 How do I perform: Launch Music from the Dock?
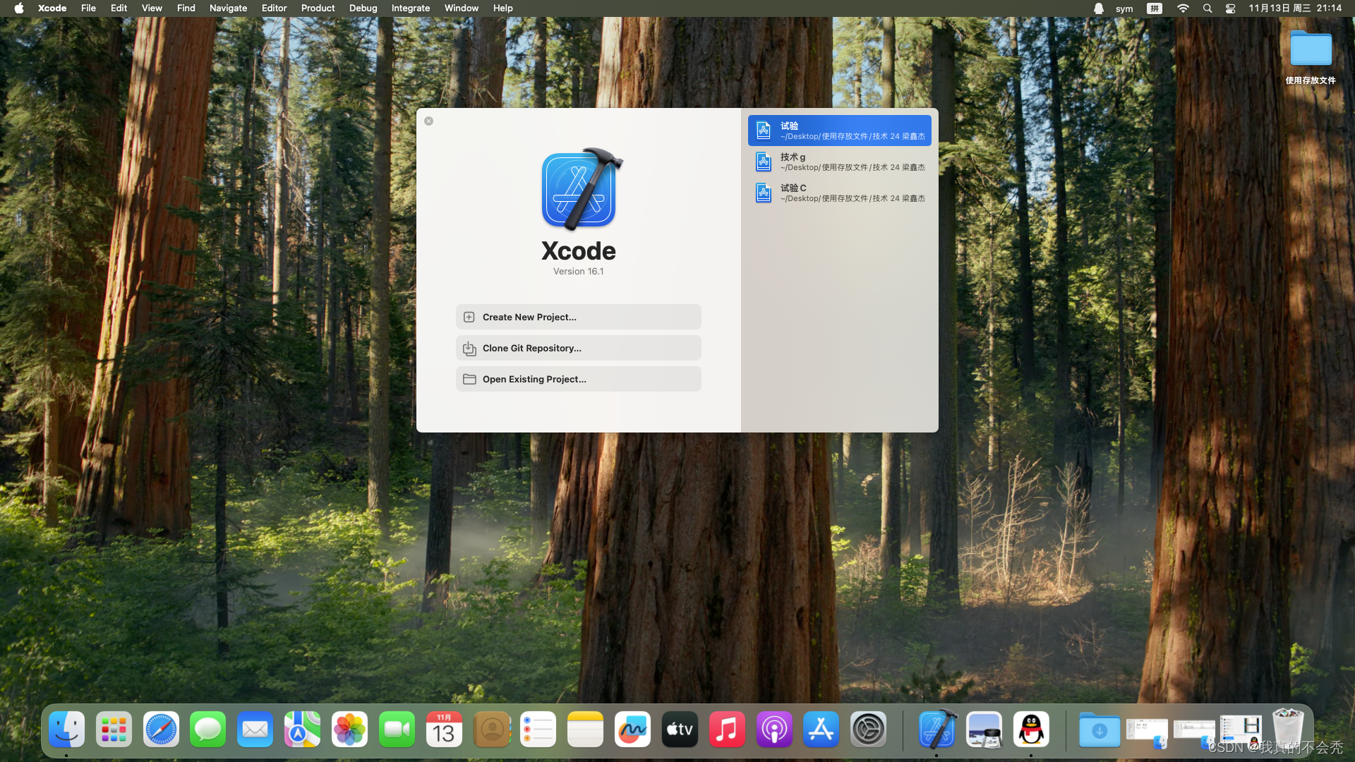coord(727,730)
